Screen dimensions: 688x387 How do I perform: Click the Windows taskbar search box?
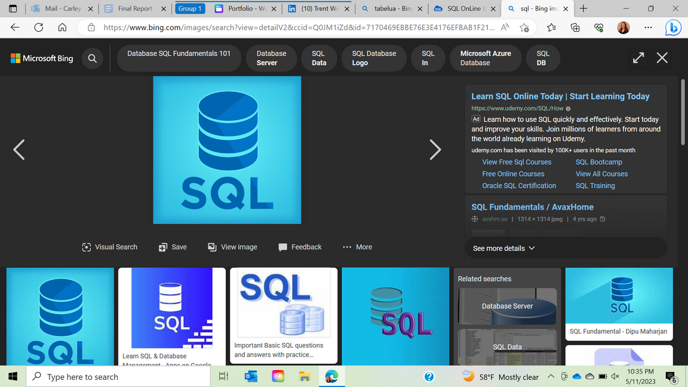(118, 376)
